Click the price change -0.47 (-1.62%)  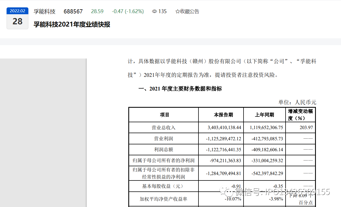pyautogui.click(x=128, y=11)
